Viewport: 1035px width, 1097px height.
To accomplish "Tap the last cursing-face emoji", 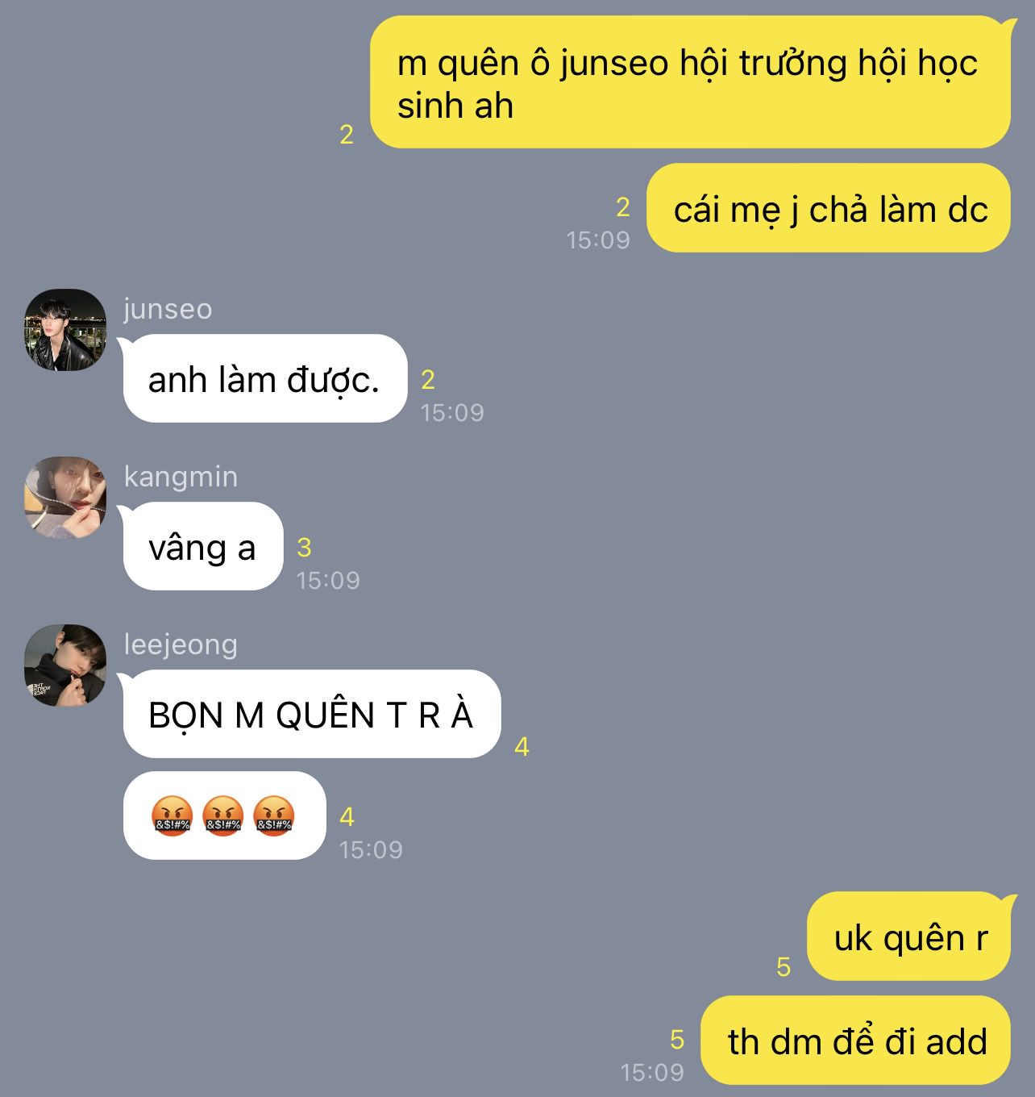I will (x=274, y=816).
